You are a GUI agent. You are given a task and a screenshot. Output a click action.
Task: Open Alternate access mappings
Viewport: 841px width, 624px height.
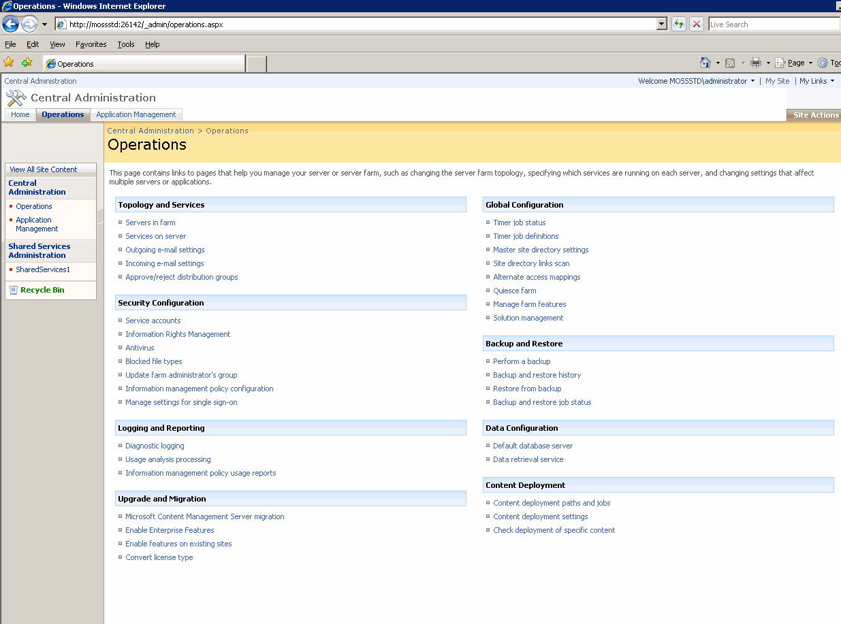pyautogui.click(x=537, y=277)
